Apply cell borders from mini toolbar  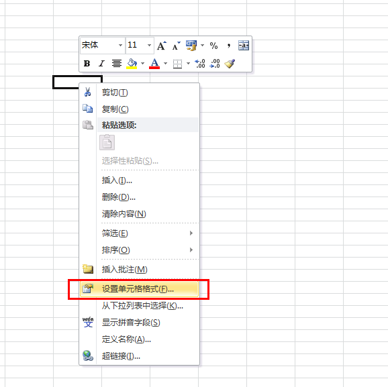[177, 64]
